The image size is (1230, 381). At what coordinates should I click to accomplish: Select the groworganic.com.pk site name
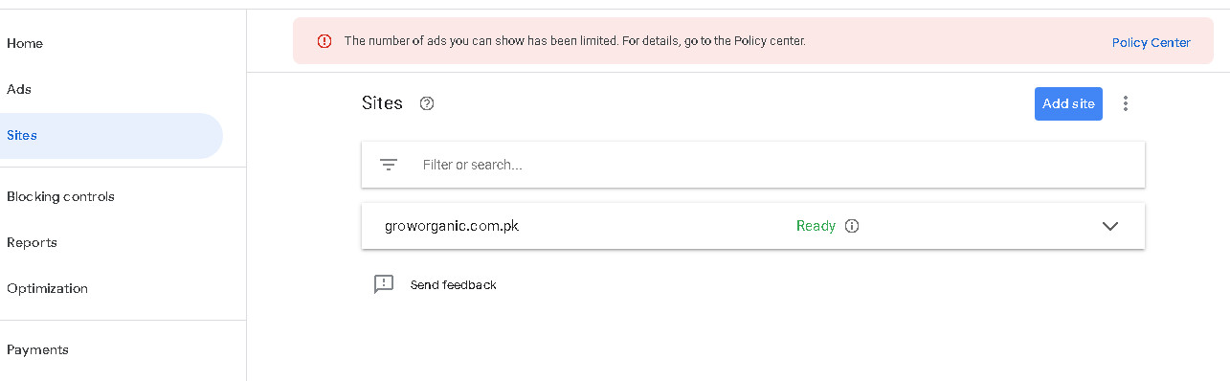coord(452,226)
